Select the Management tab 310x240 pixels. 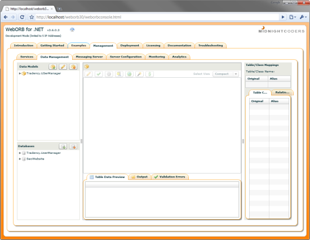point(103,46)
